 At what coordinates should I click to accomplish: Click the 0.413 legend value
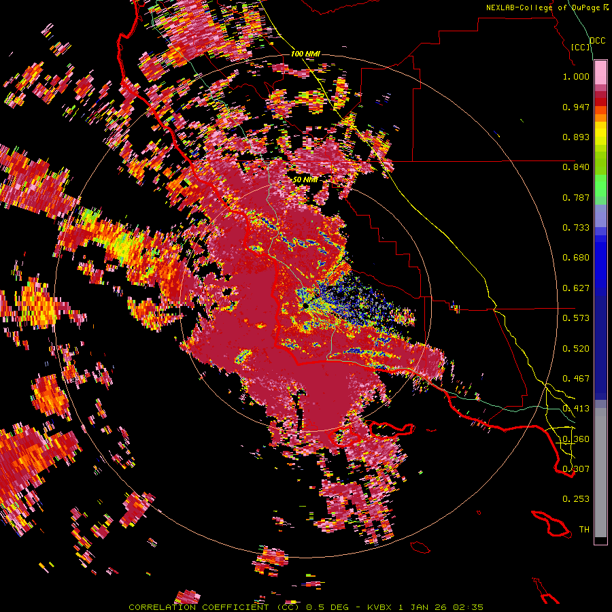(576, 409)
